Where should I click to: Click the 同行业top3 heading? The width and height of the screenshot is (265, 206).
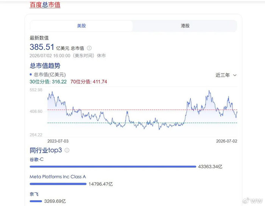(46, 150)
